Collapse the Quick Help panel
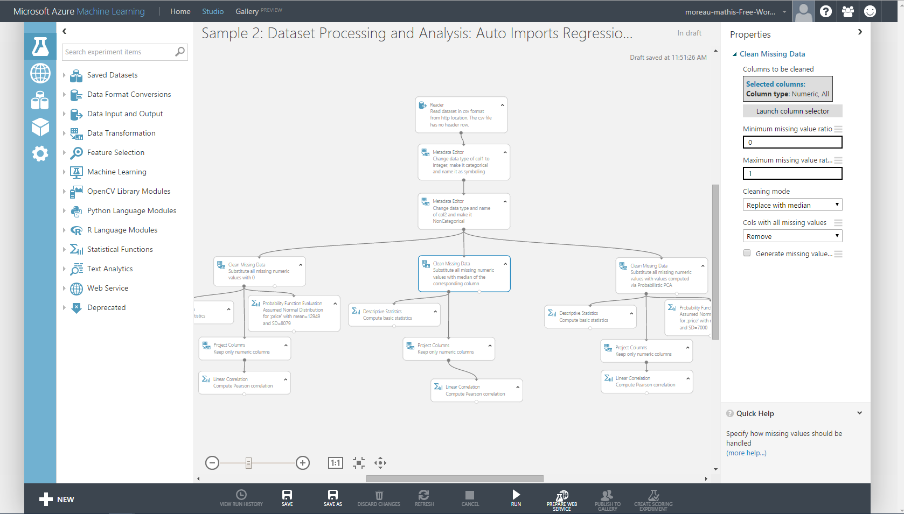Screen dimensions: 904x514 [x=859, y=412]
